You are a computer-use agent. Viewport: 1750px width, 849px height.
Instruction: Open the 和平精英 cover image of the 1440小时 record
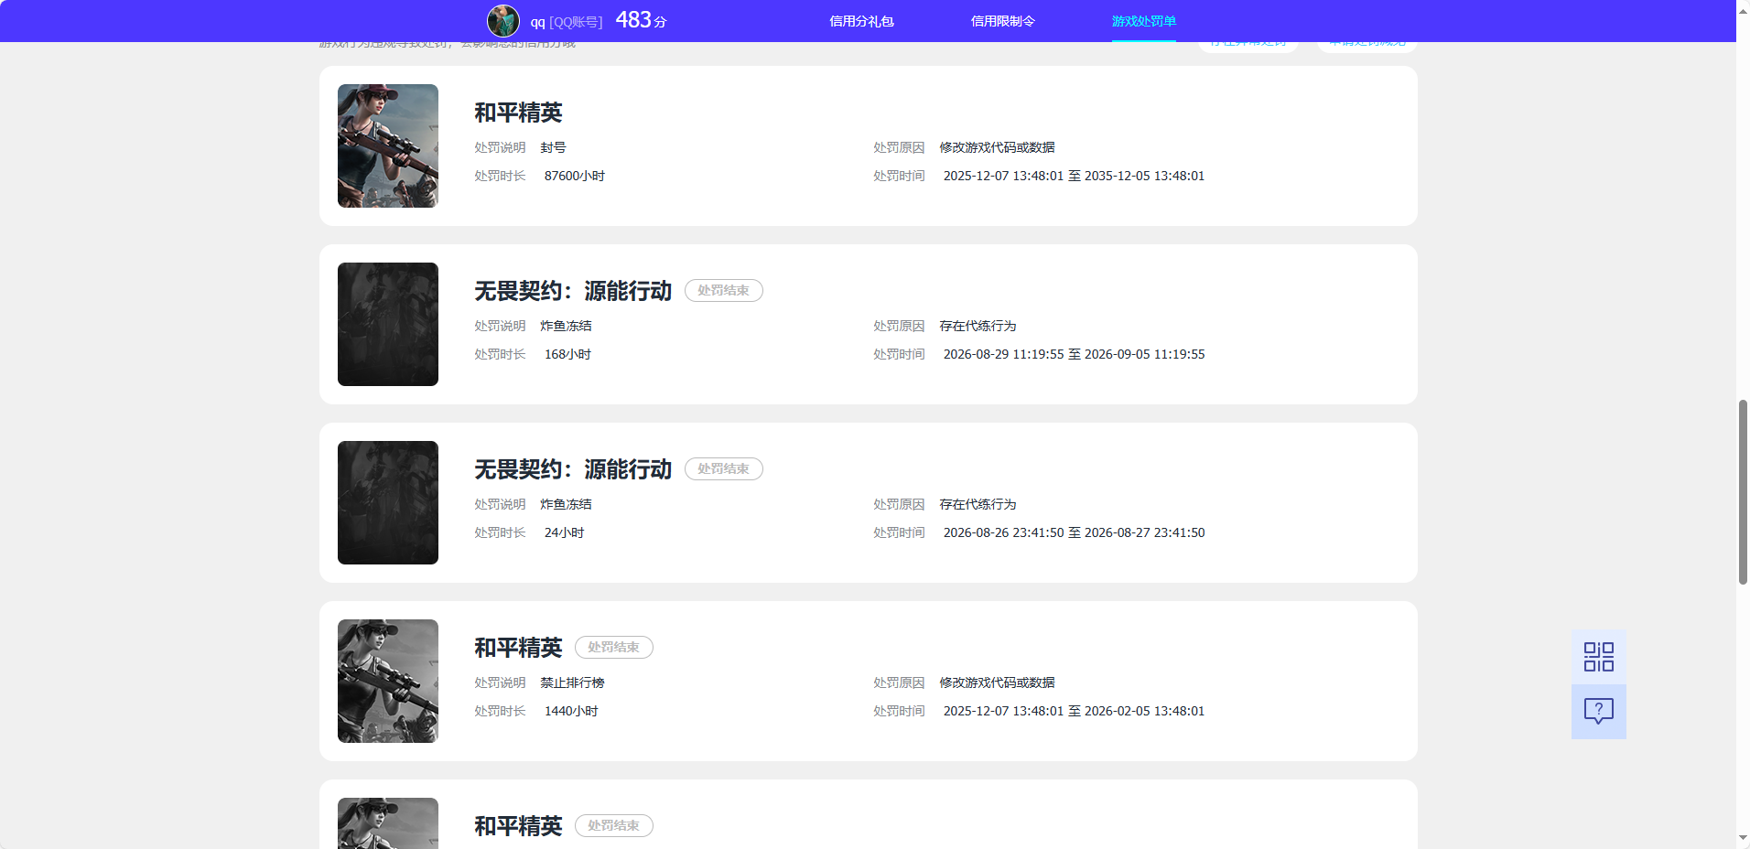388,681
